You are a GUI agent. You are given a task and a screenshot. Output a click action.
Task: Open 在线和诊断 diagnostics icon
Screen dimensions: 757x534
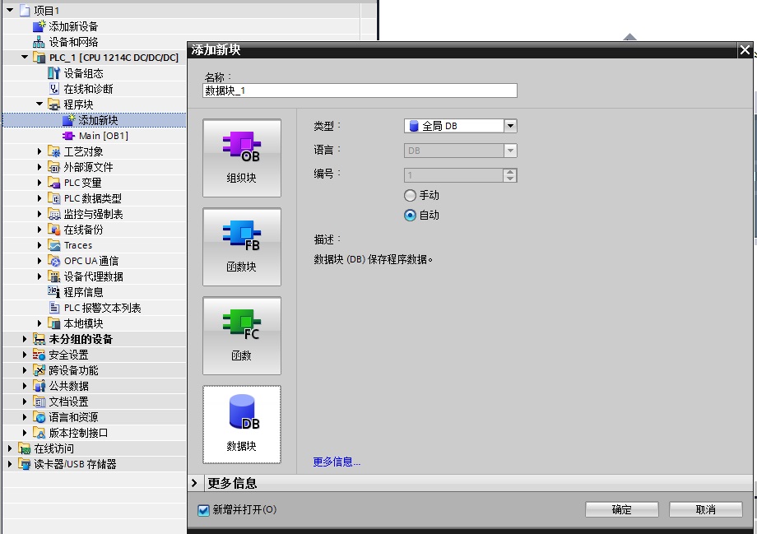[x=54, y=89]
